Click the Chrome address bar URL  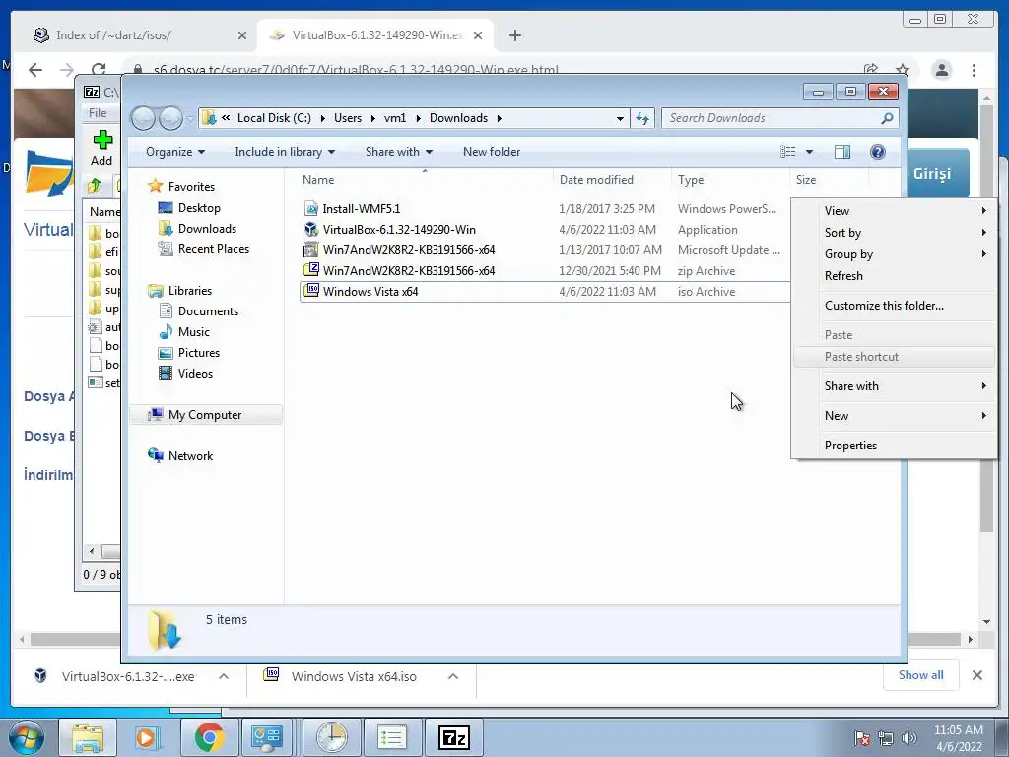coord(355,70)
